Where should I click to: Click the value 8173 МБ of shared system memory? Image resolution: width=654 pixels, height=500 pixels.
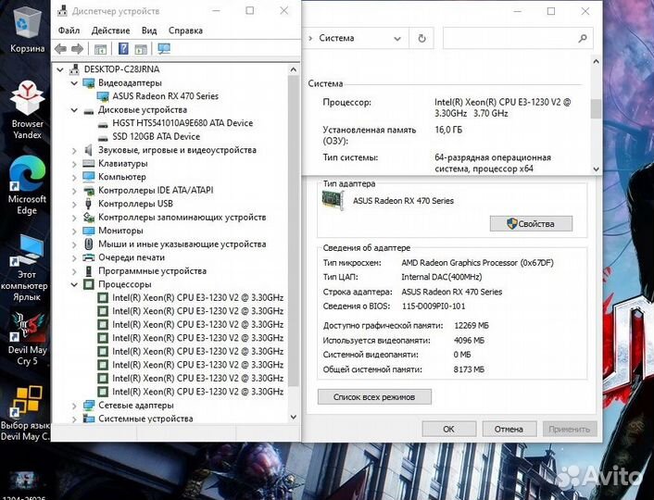[469, 369]
